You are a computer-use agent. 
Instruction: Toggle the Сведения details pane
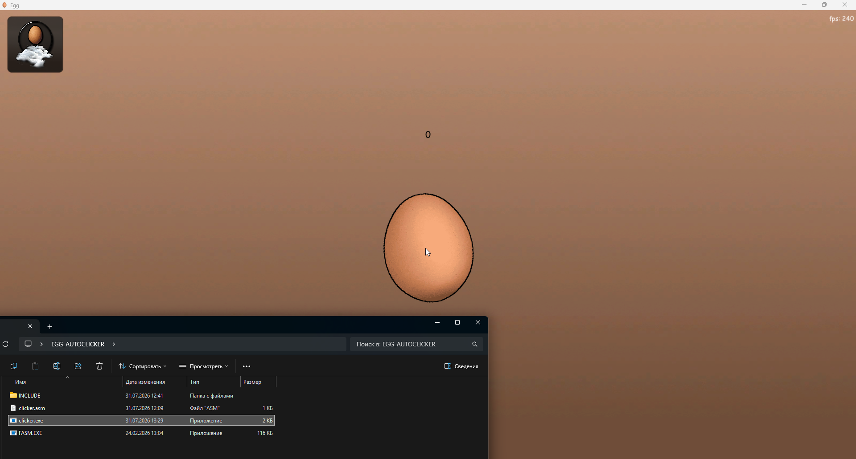coord(461,366)
